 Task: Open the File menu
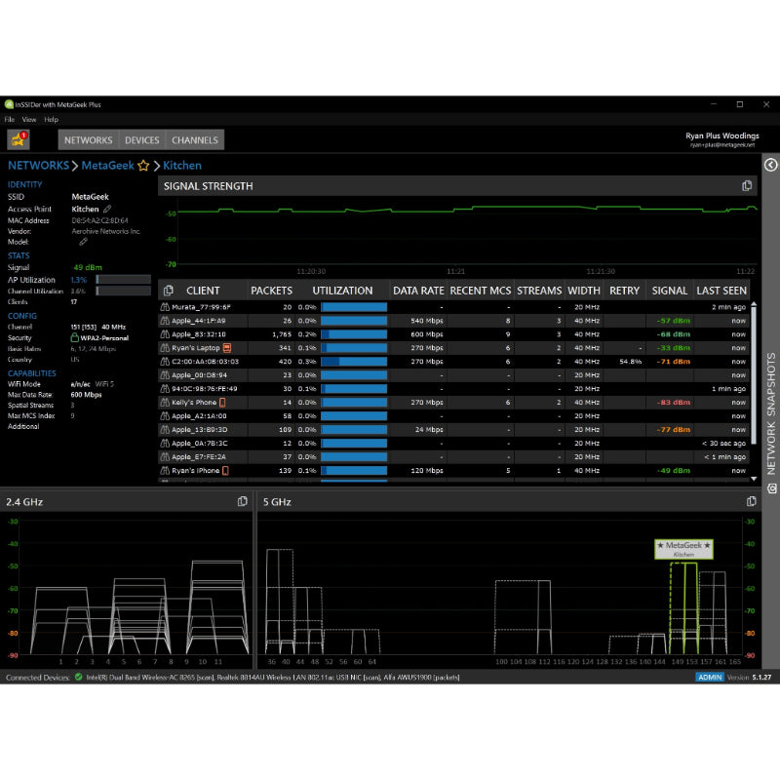point(10,119)
